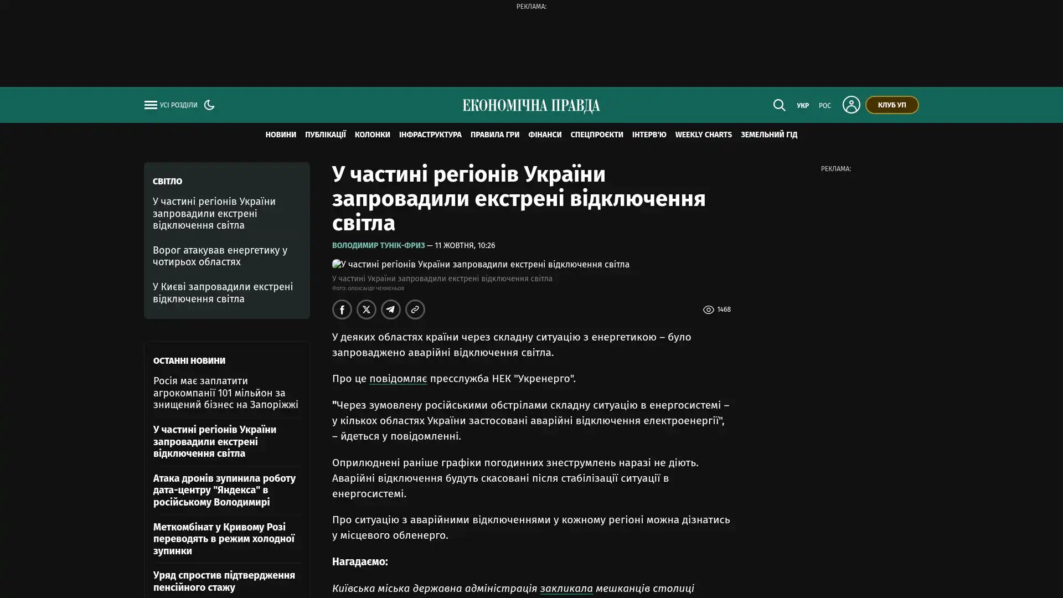
Task: Open 'У Києві запровадили екстрені відключення світла'
Action: [223, 293]
